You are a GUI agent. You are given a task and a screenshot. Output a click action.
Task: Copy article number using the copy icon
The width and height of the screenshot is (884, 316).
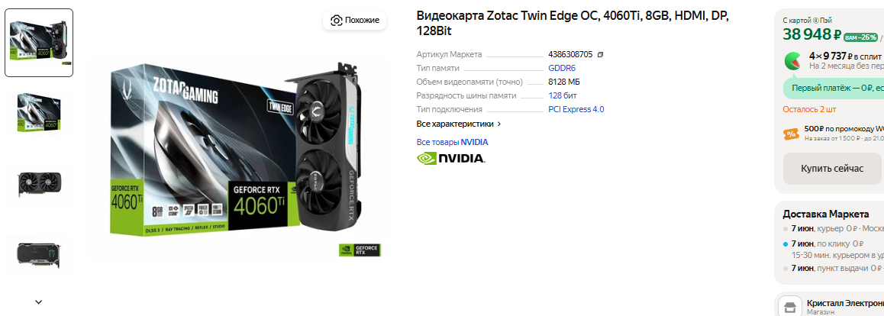click(x=601, y=55)
